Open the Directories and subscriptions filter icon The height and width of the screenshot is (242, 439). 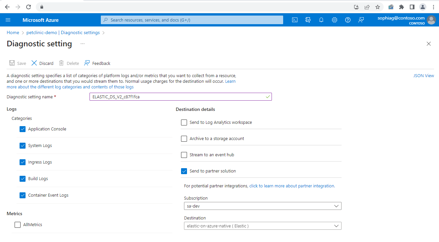[x=308, y=20]
